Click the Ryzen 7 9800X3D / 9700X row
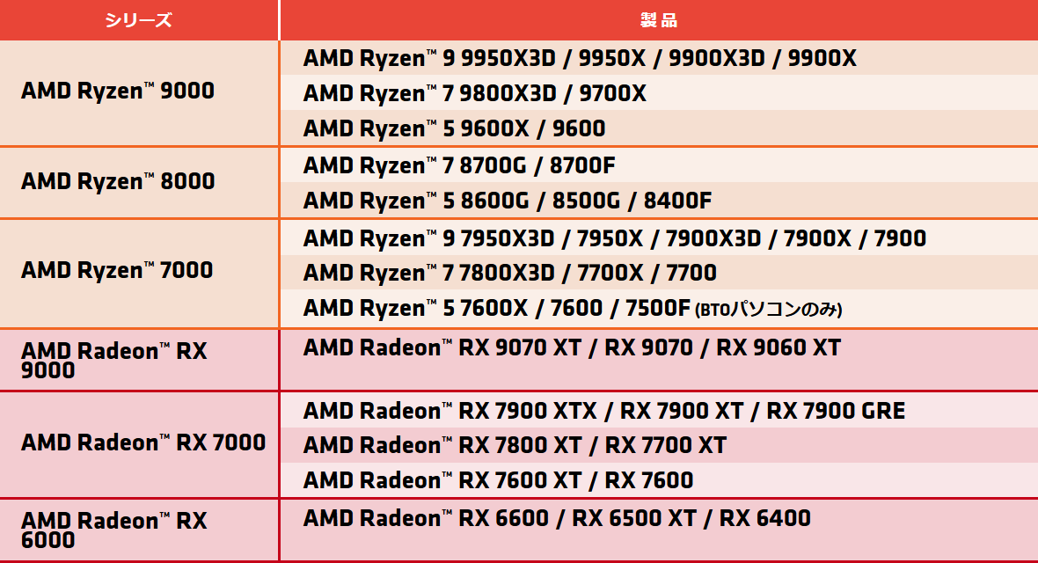The width and height of the screenshot is (1038, 563). (x=660, y=92)
